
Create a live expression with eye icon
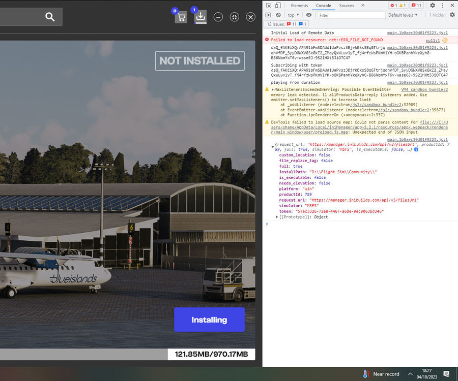(309, 15)
